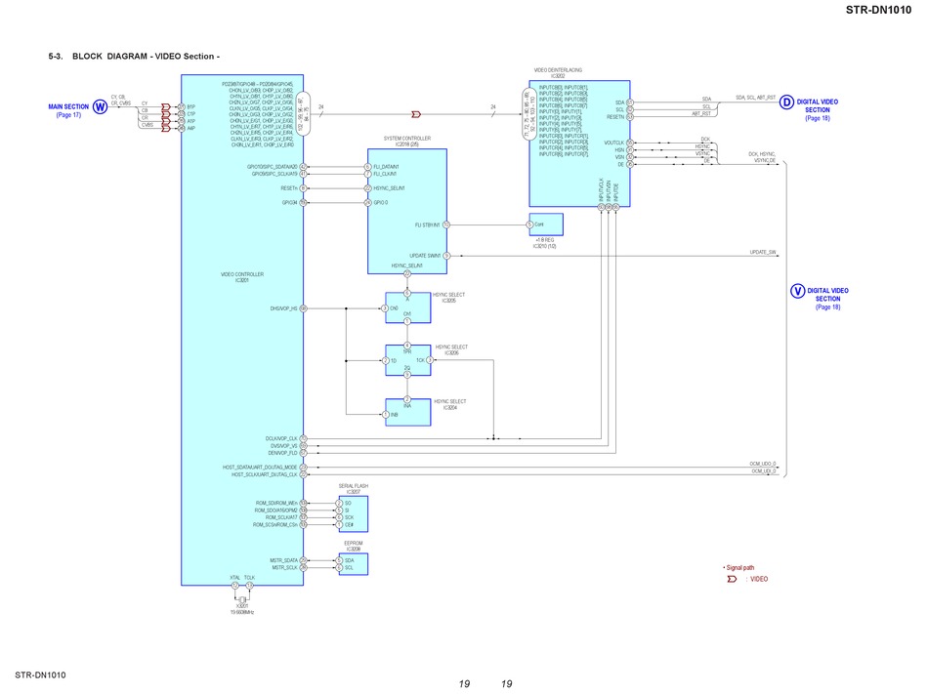Viewport: 928px width, 694px height.
Task: Click the video signal arrow on the 24-bit bus
Action: (416, 114)
